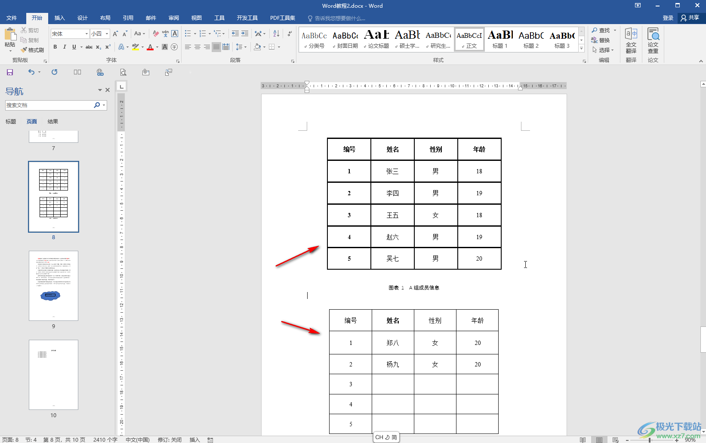The height and width of the screenshot is (443, 706).
Task: Redo the last action
Action: (54, 72)
